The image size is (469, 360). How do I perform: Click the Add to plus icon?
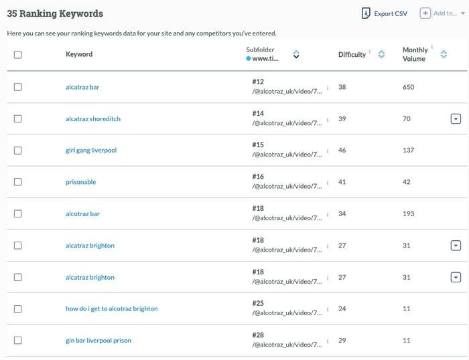coord(425,13)
